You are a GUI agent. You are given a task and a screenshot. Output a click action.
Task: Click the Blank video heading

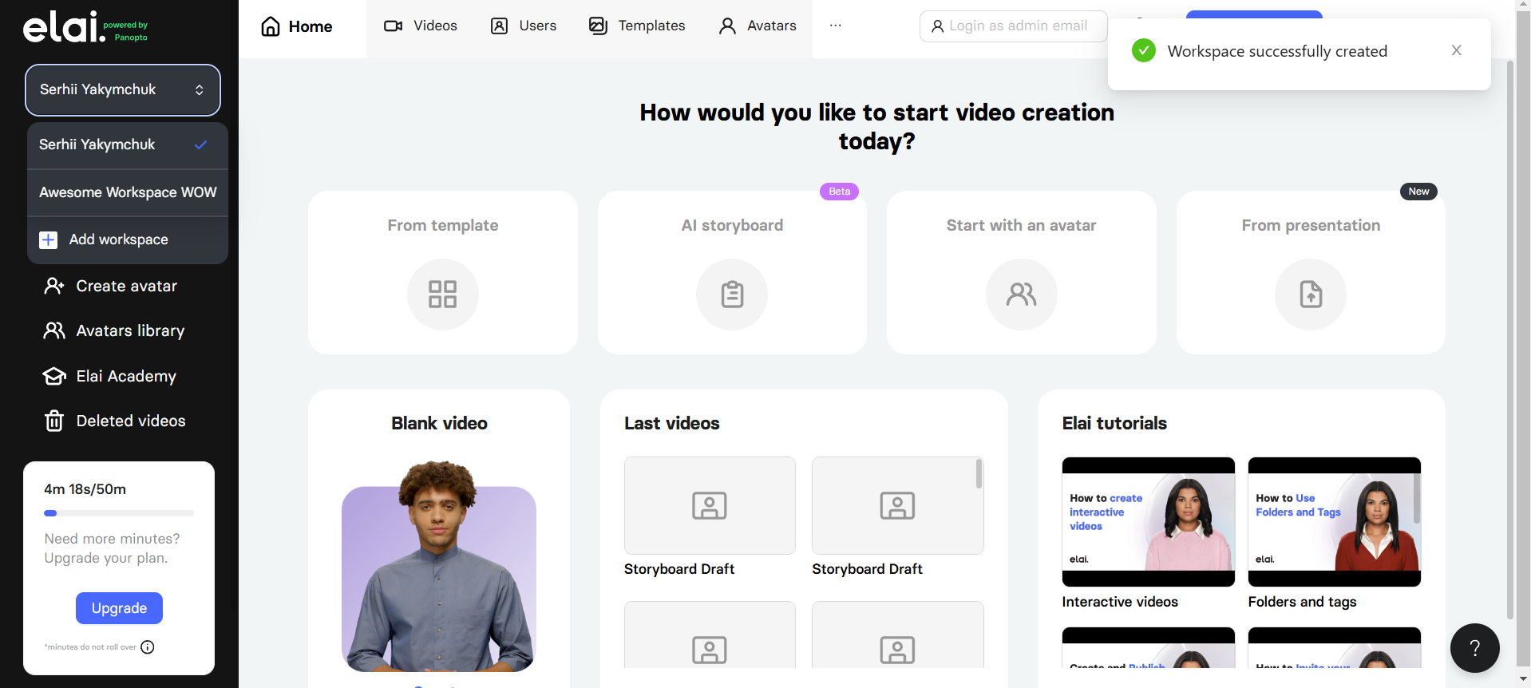coord(439,423)
